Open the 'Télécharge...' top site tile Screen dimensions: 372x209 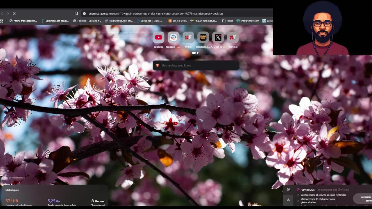[203, 40]
